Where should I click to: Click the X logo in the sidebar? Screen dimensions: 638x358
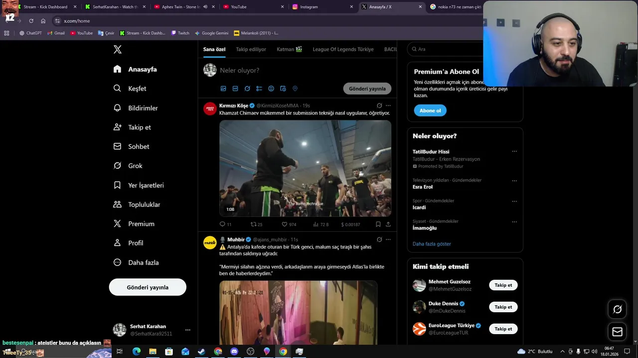117,49
